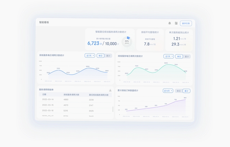The width and height of the screenshot is (230, 147).
Task: Open the notification bell
Action: point(169,23)
